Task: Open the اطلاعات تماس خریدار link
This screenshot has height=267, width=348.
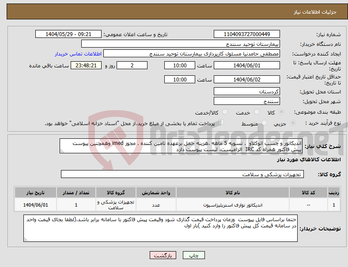Action: 78,54
